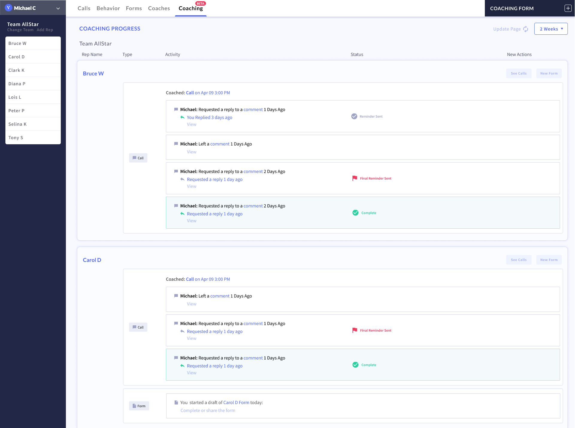
Task: Click See Calls button for Carol D
Action: [518, 260]
